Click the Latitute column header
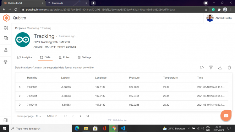This screenshot has width=235, height=132. pos(65,78)
